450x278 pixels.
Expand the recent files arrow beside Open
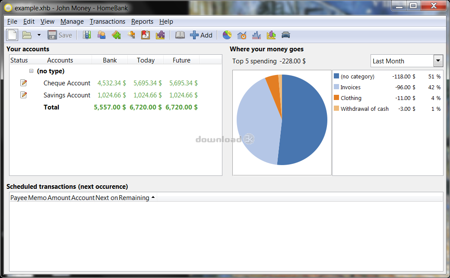[x=39, y=35]
